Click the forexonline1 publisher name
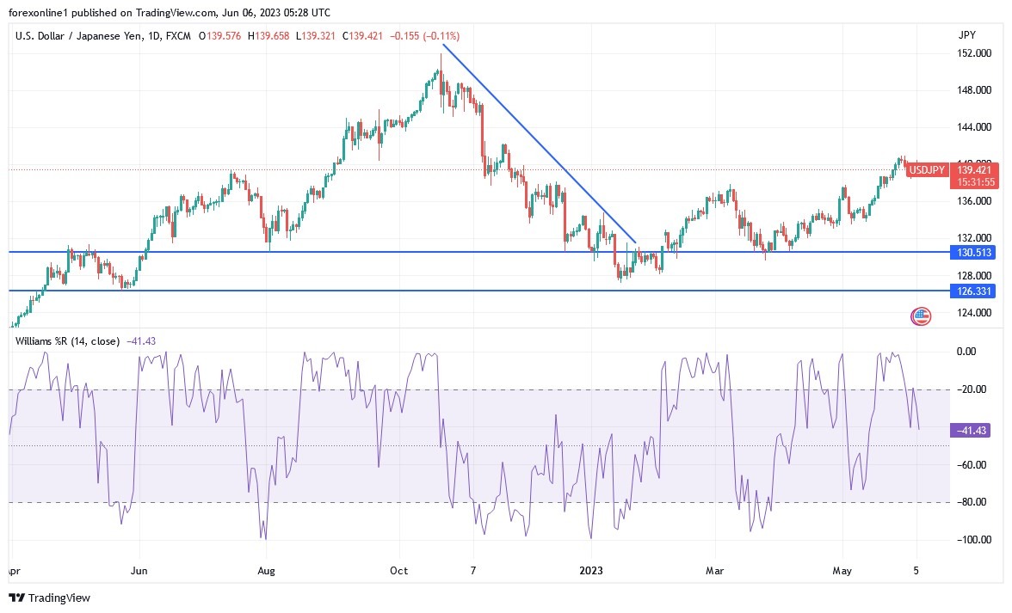 pyautogui.click(x=44, y=12)
